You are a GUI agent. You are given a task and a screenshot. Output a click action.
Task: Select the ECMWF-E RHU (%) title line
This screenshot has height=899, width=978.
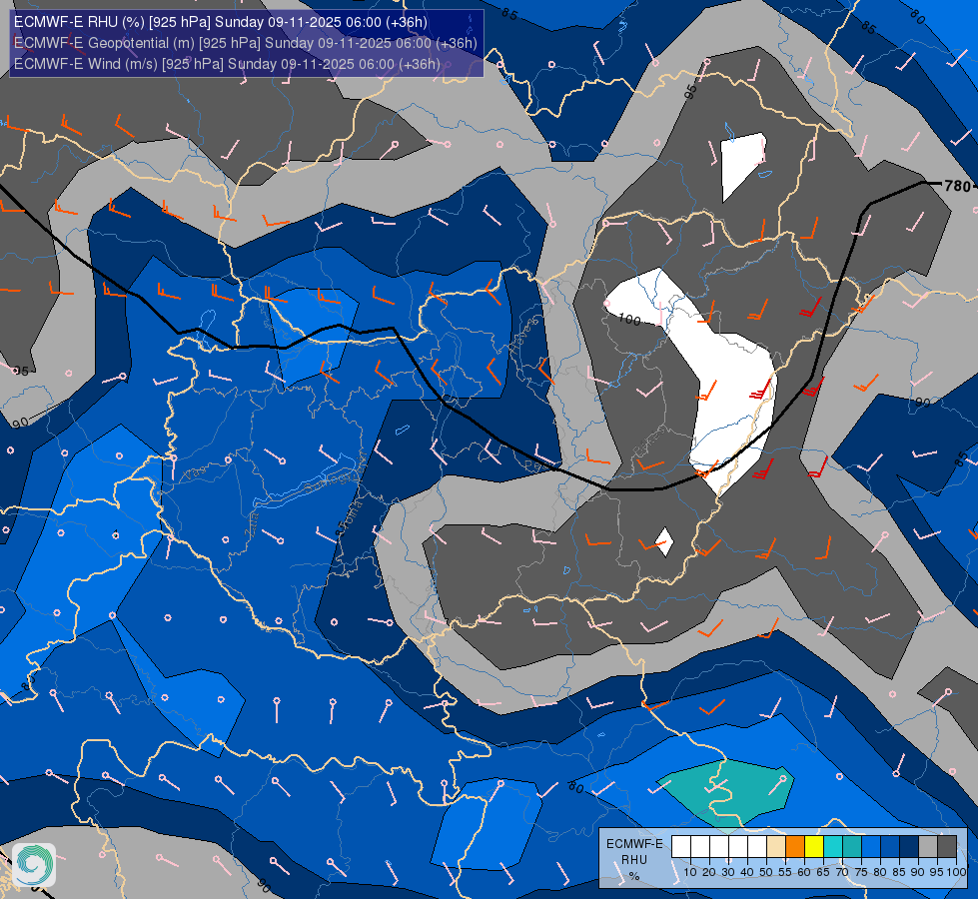pyautogui.click(x=221, y=22)
